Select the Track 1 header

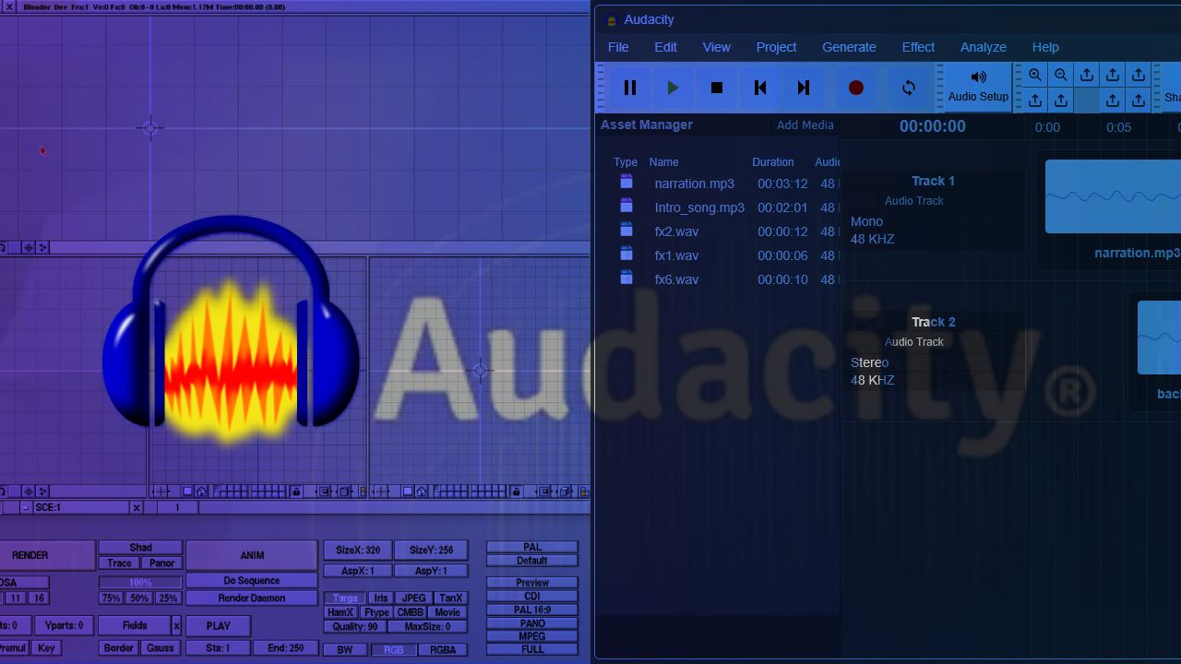pos(933,181)
